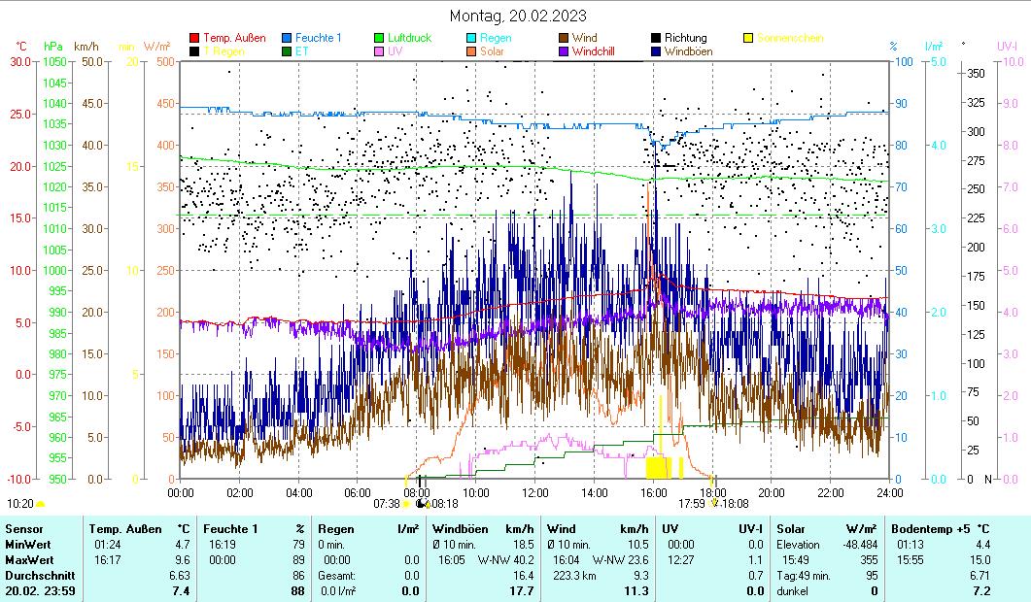Click the 18:08 sunset time marker
This screenshot has height=602, width=1031.
[736, 504]
